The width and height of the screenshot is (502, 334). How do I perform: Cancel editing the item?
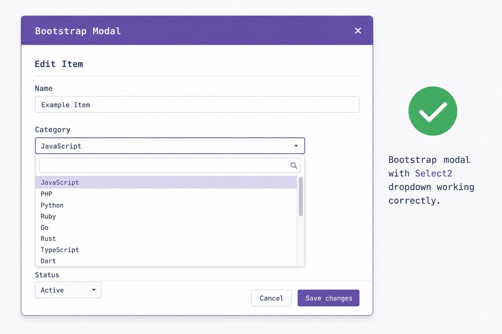271,298
